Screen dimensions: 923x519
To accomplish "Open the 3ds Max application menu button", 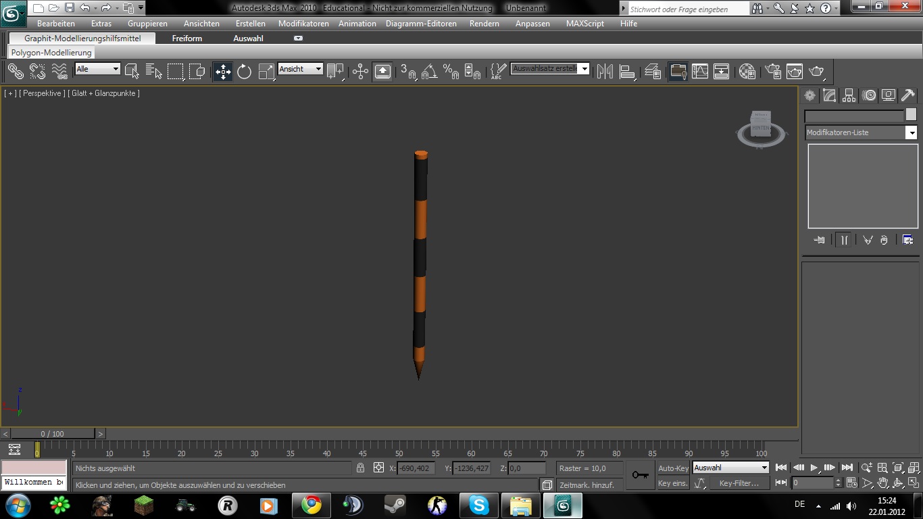I will click(14, 13).
